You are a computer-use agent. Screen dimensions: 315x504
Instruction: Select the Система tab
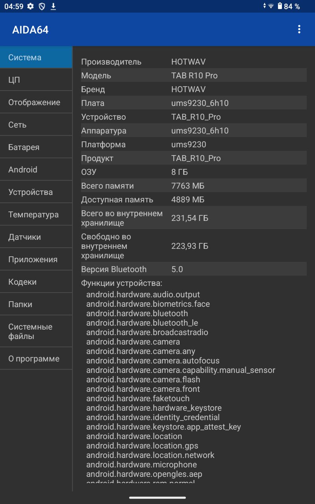[x=36, y=57]
